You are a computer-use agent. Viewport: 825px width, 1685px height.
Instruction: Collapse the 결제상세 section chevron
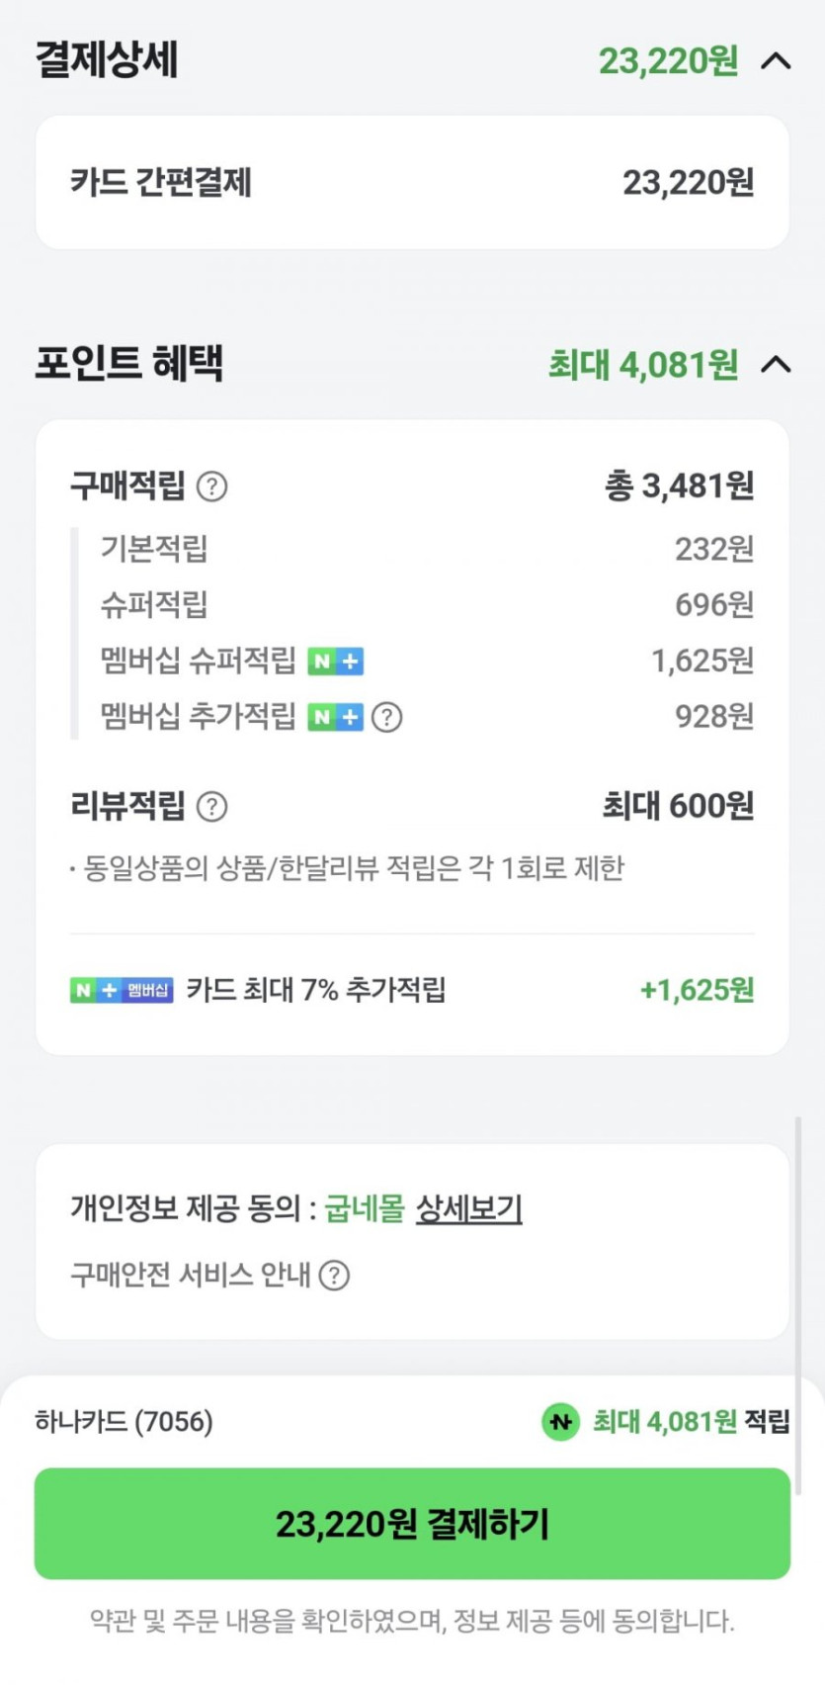(x=777, y=61)
